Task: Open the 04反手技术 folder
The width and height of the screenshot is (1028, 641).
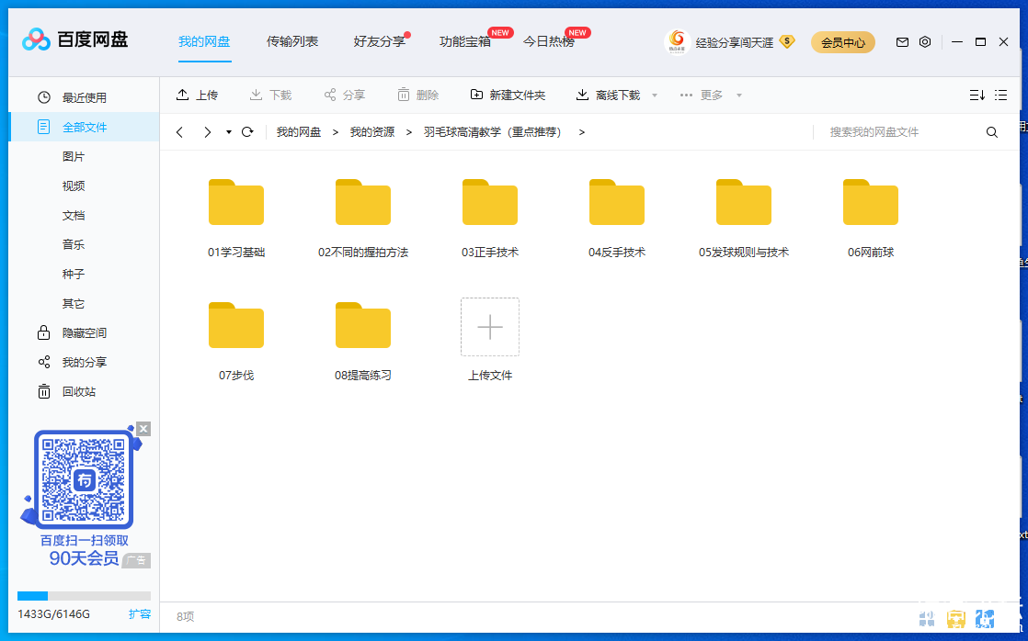Action: 617,202
